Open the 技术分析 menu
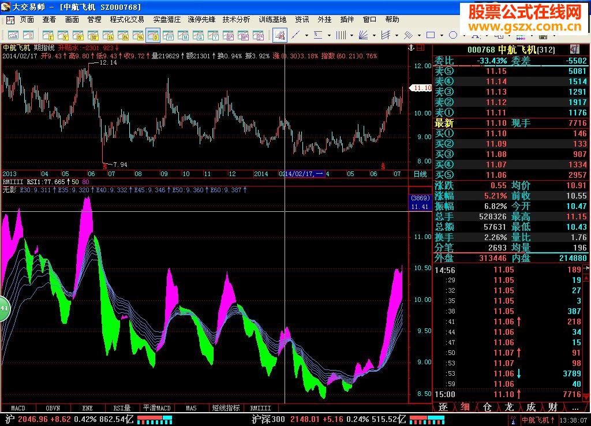This screenshot has width=591, height=426. point(236,19)
